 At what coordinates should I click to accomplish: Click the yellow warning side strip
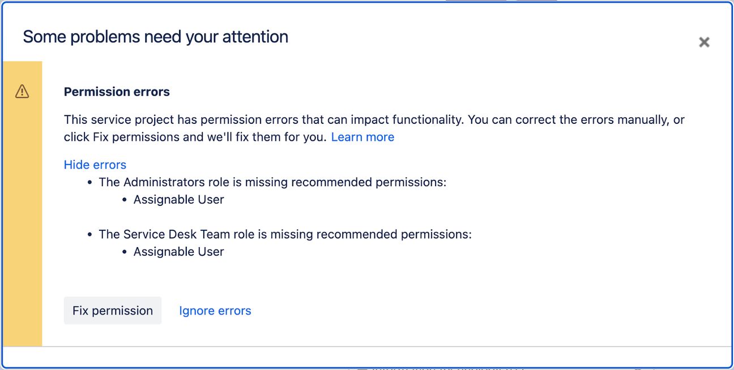(x=23, y=226)
